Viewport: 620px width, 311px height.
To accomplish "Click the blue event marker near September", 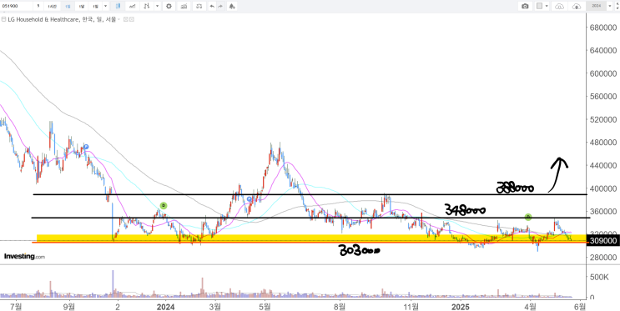I will pos(86,147).
